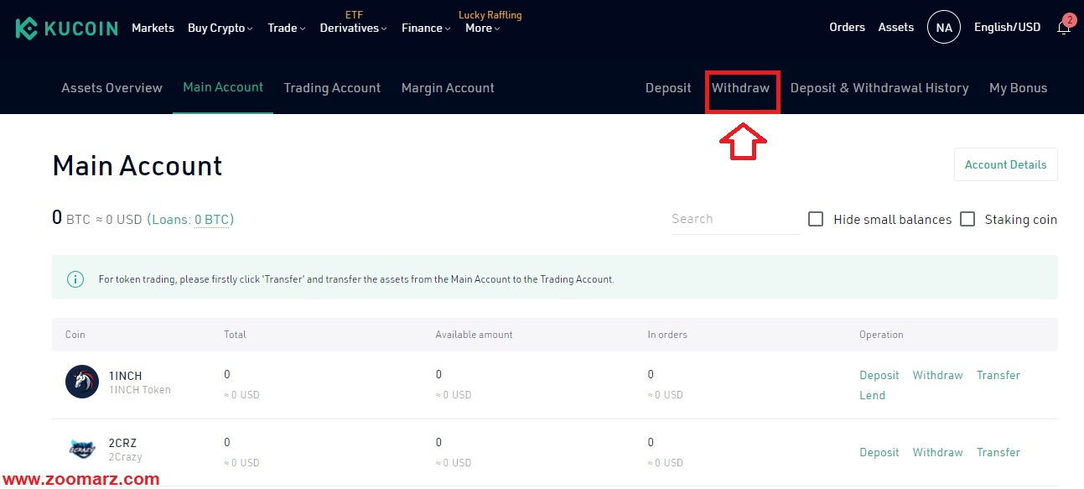Open the Markets menu item

point(153,28)
